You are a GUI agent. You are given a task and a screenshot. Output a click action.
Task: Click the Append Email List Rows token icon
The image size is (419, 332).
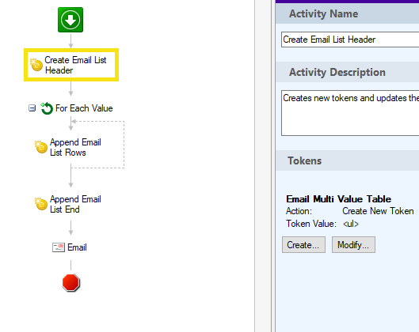point(41,147)
